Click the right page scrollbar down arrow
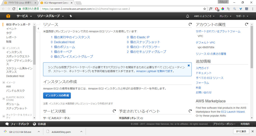The height and width of the screenshot is (136, 256). [x=252, y=118]
